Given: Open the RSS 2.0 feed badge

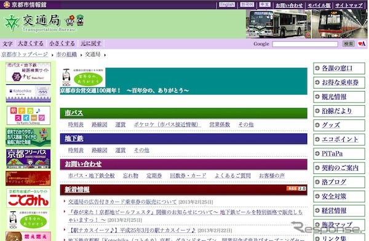Looking at the screenshot, I should click(x=296, y=189).
